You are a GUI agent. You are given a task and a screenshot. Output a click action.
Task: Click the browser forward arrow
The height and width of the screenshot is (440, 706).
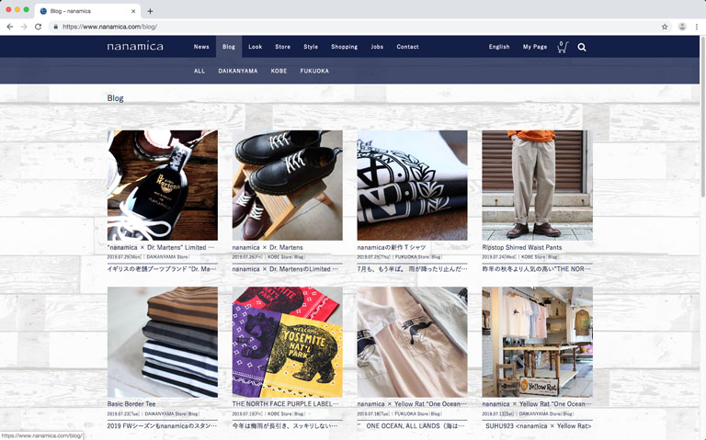click(24, 27)
